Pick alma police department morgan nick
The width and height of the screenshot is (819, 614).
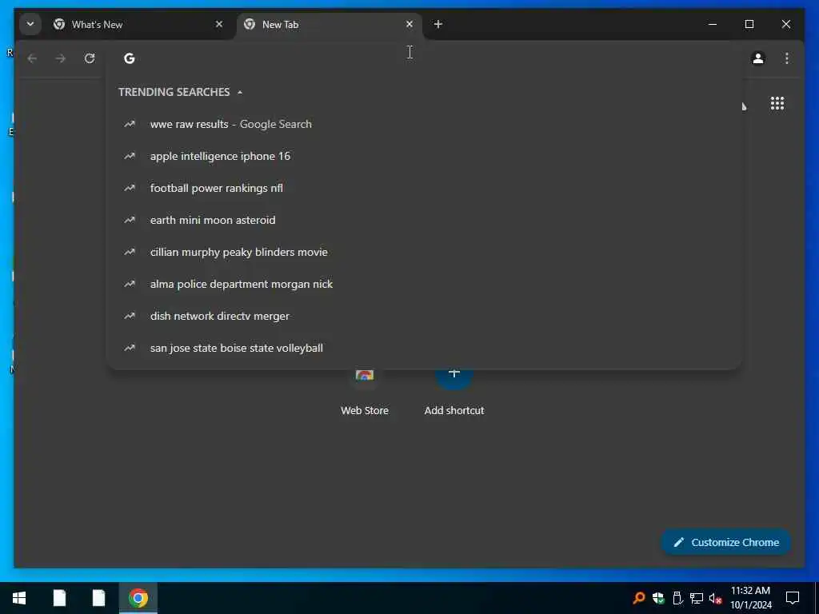(x=423, y=284)
